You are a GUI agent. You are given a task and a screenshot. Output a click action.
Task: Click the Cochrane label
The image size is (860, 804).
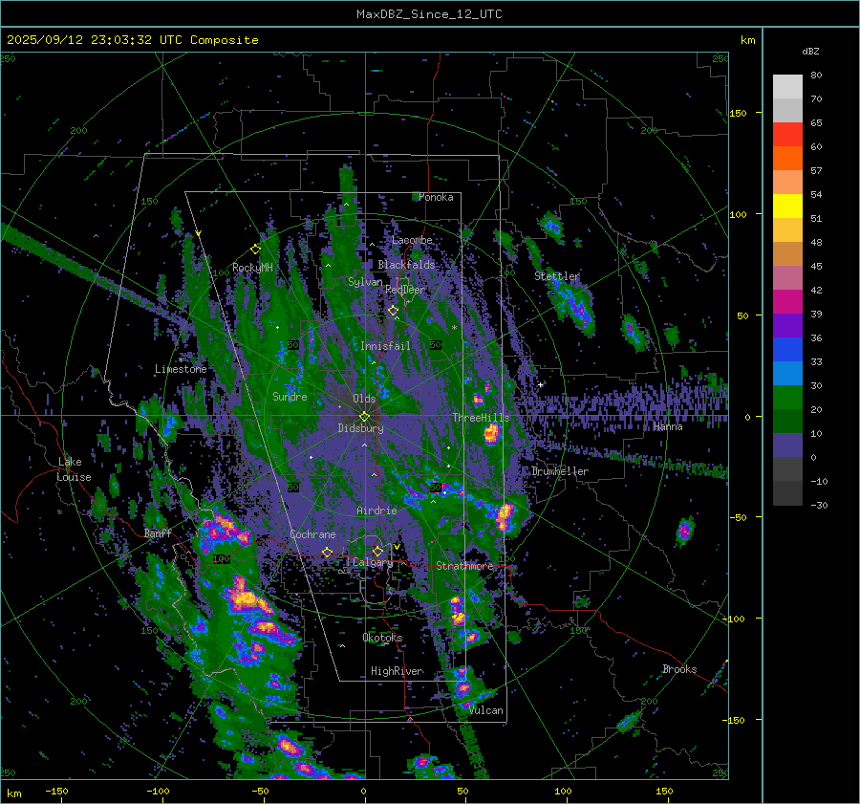tap(312, 534)
